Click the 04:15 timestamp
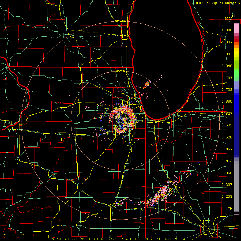The image size is (241, 241). pyautogui.click(x=187, y=239)
